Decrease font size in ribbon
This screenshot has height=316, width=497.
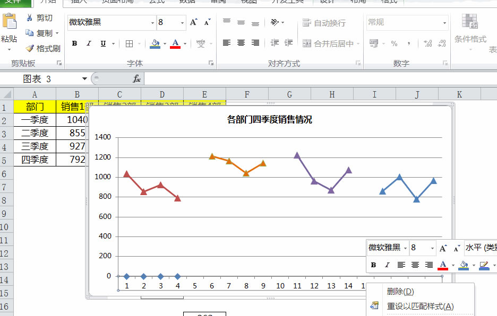pyautogui.click(x=207, y=22)
